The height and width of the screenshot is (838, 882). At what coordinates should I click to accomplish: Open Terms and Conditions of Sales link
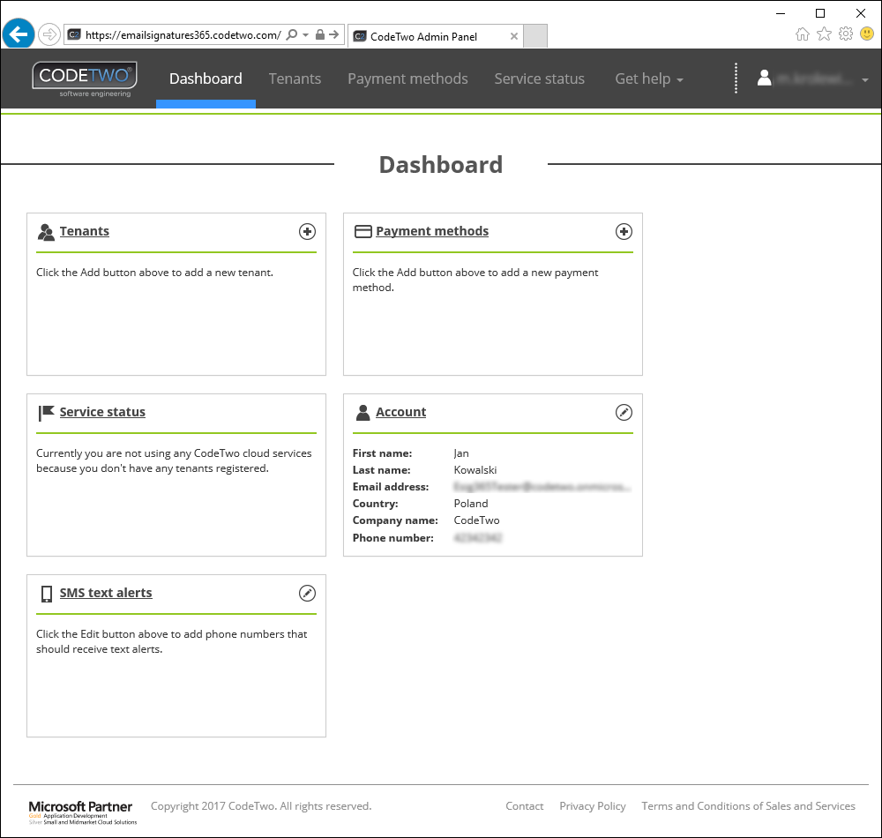pos(748,806)
